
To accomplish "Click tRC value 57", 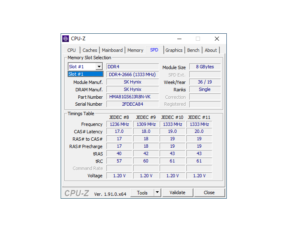I will coord(119,161).
